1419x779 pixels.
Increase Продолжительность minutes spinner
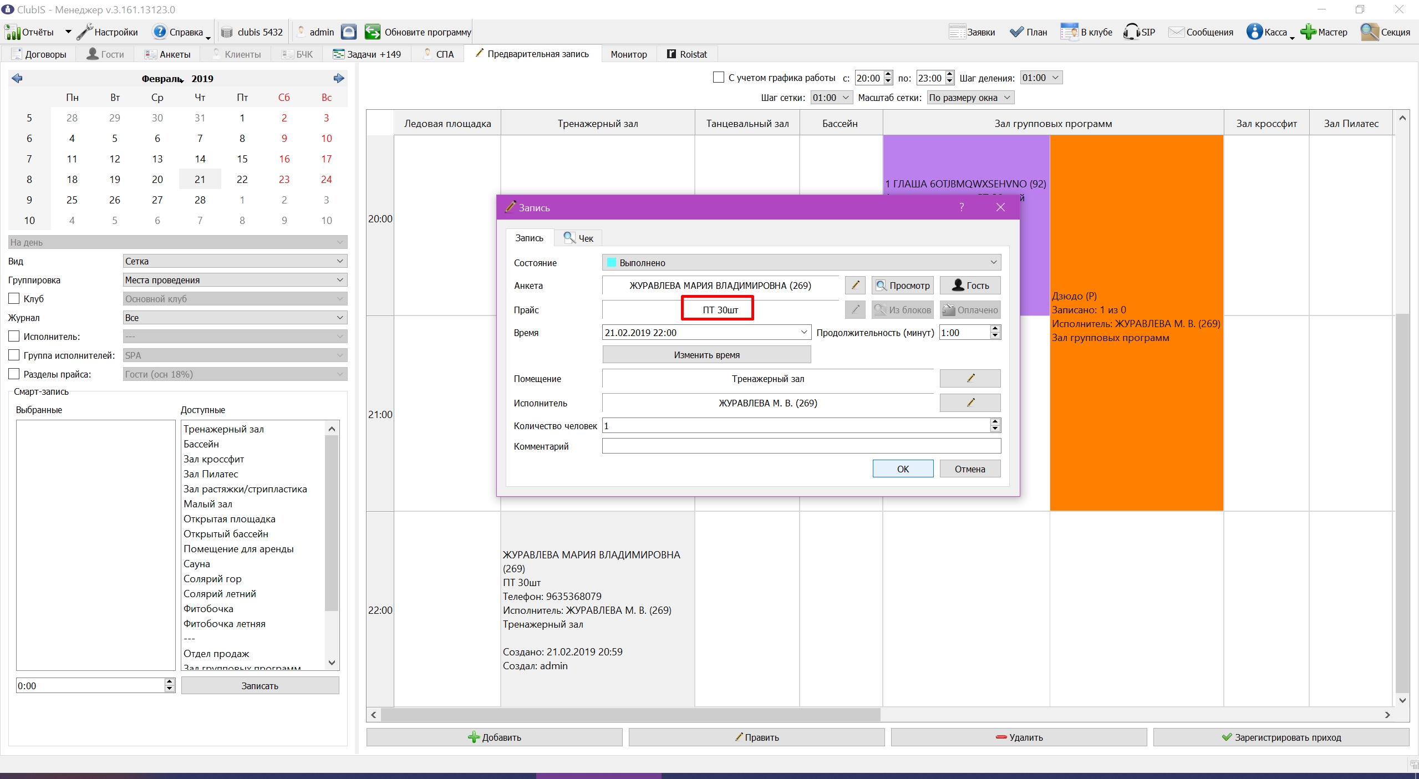(995, 329)
